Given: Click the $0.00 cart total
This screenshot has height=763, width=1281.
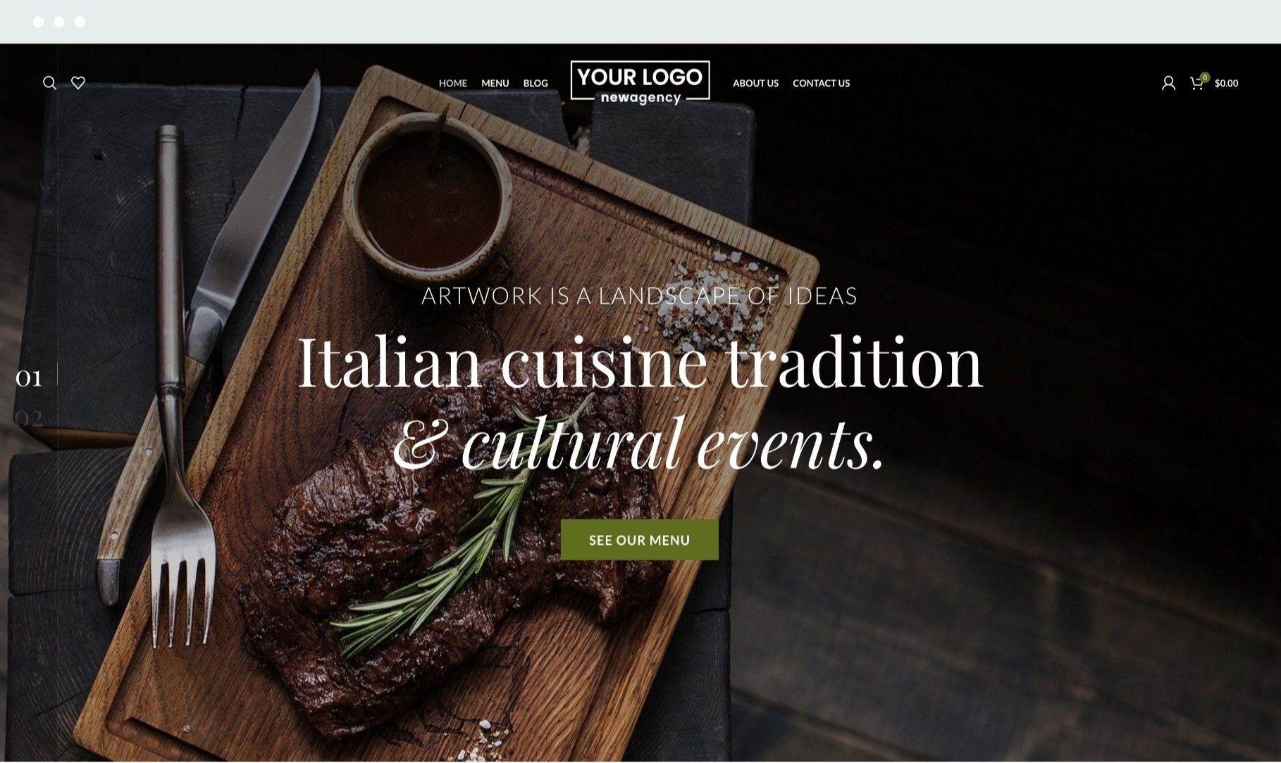Looking at the screenshot, I should click(x=1226, y=83).
